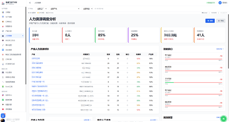Click the 72% utilization cell

pyautogui.click(x=138, y=68)
